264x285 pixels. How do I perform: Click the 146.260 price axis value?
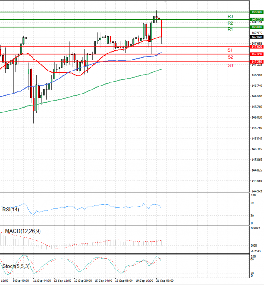pos(257,107)
